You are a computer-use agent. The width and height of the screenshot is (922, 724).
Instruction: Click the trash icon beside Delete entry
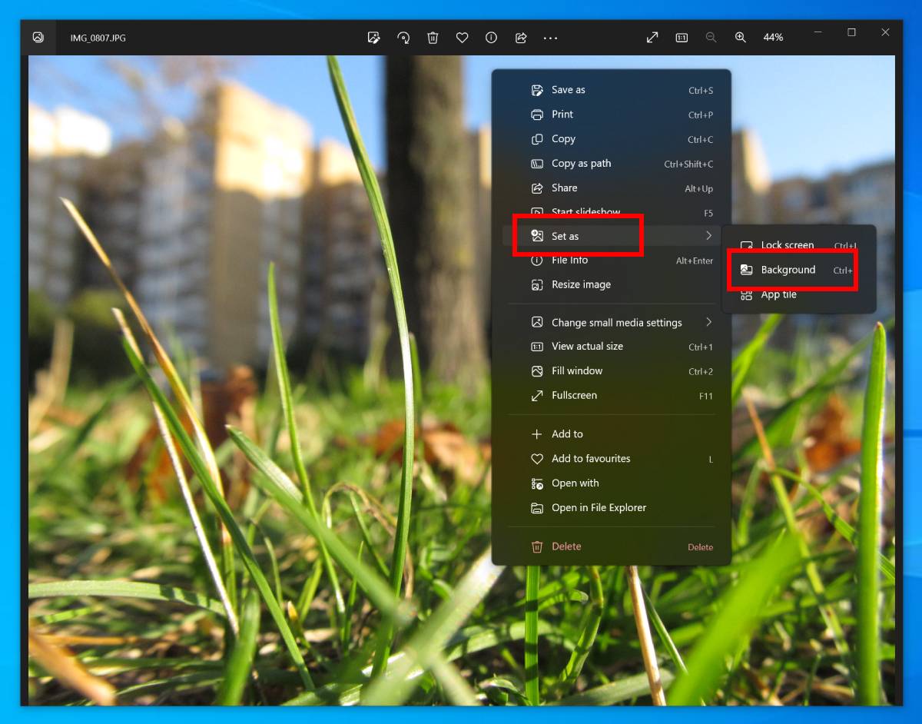coord(537,546)
